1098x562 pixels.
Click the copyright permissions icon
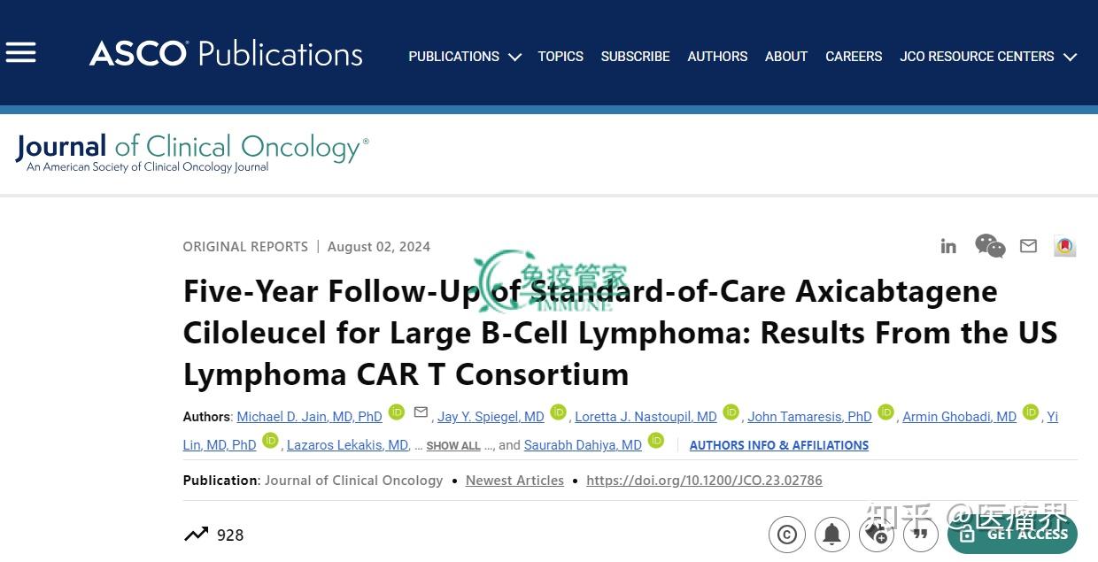[x=787, y=535]
